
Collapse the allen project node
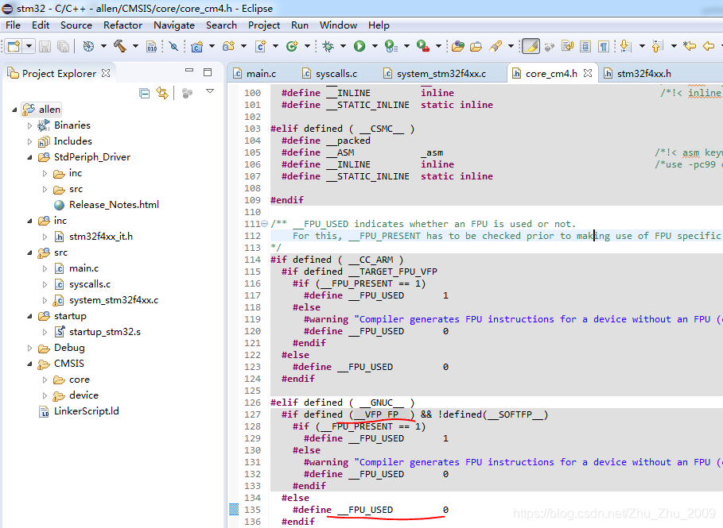tap(14, 110)
